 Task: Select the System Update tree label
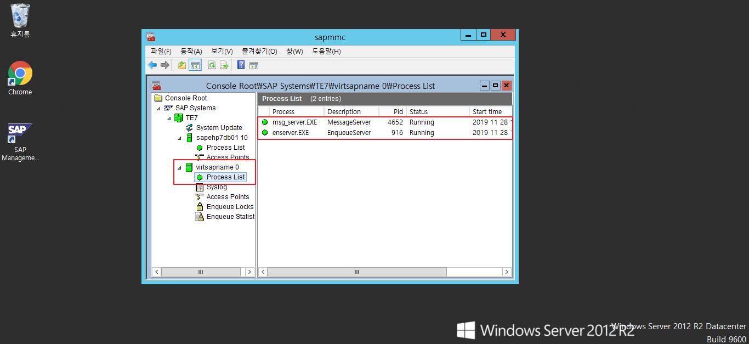(219, 128)
